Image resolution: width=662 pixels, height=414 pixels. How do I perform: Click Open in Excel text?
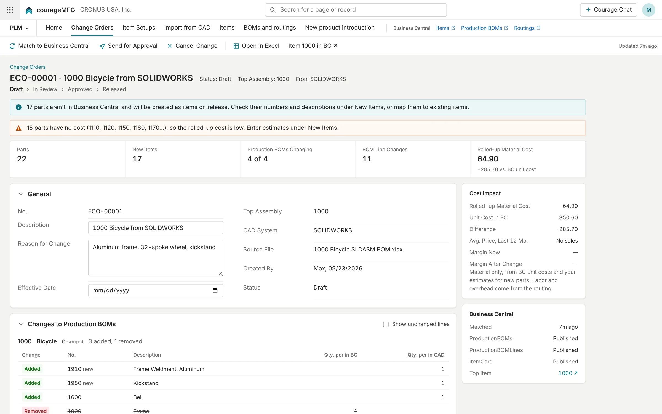260,46
